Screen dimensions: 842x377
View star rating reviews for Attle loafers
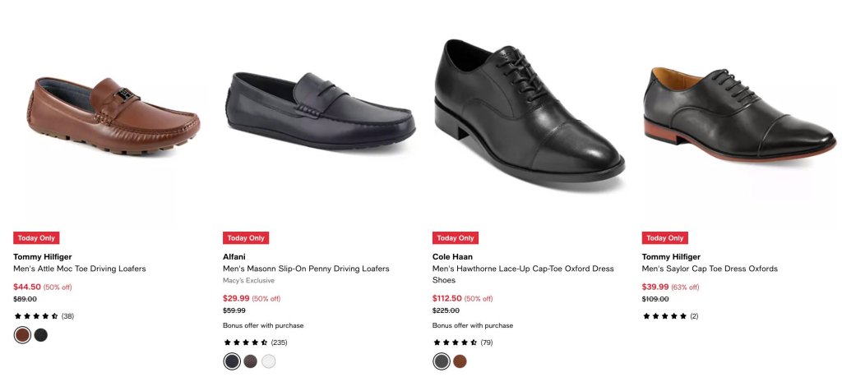point(44,316)
